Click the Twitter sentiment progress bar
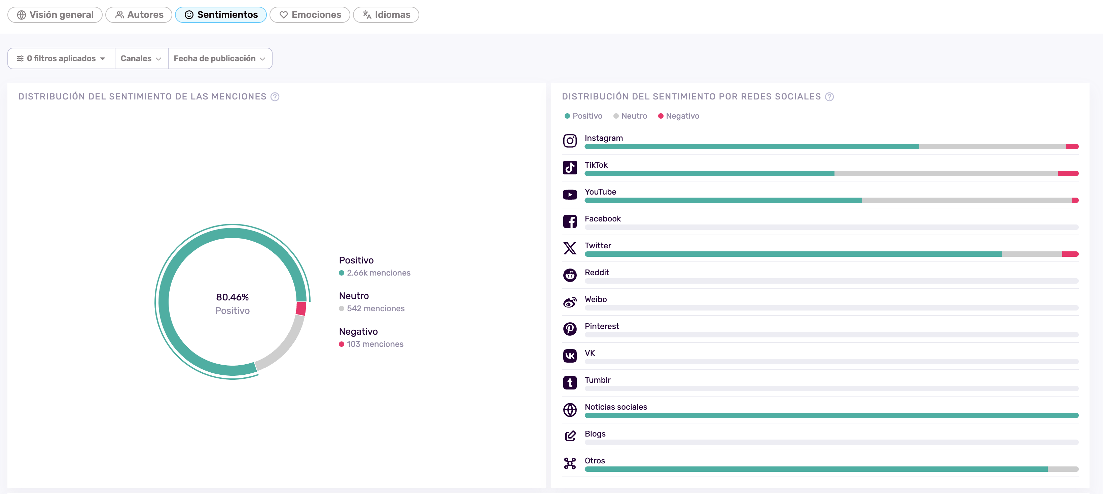1103x494 pixels. (831, 254)
